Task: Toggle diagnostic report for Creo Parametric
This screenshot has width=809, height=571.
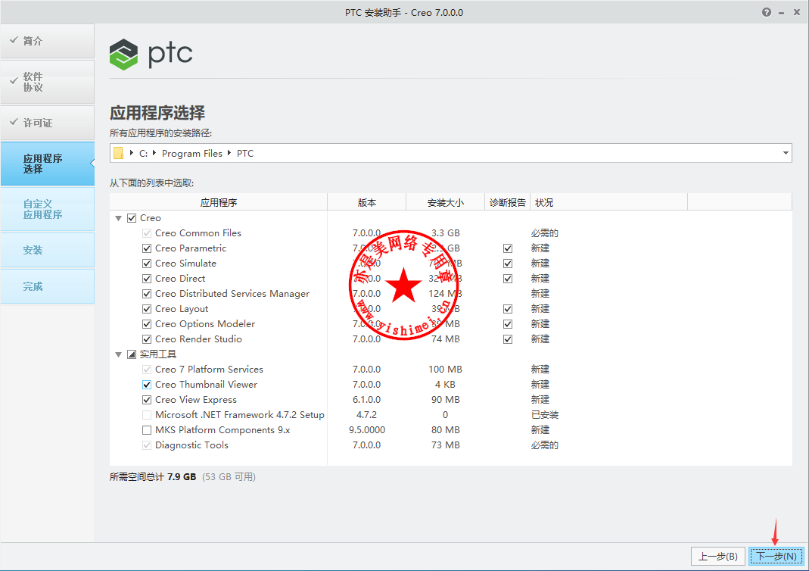Action: coord(508,248)
